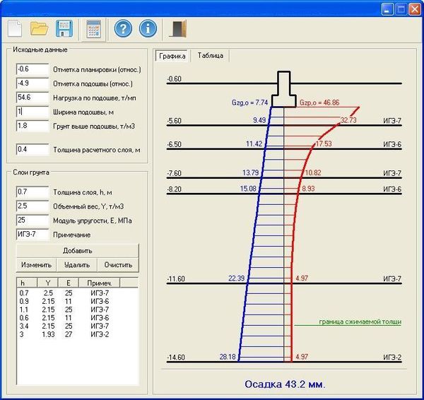Select the Графика tab
Screen dimensions: 424x400
tap(172, 56)
